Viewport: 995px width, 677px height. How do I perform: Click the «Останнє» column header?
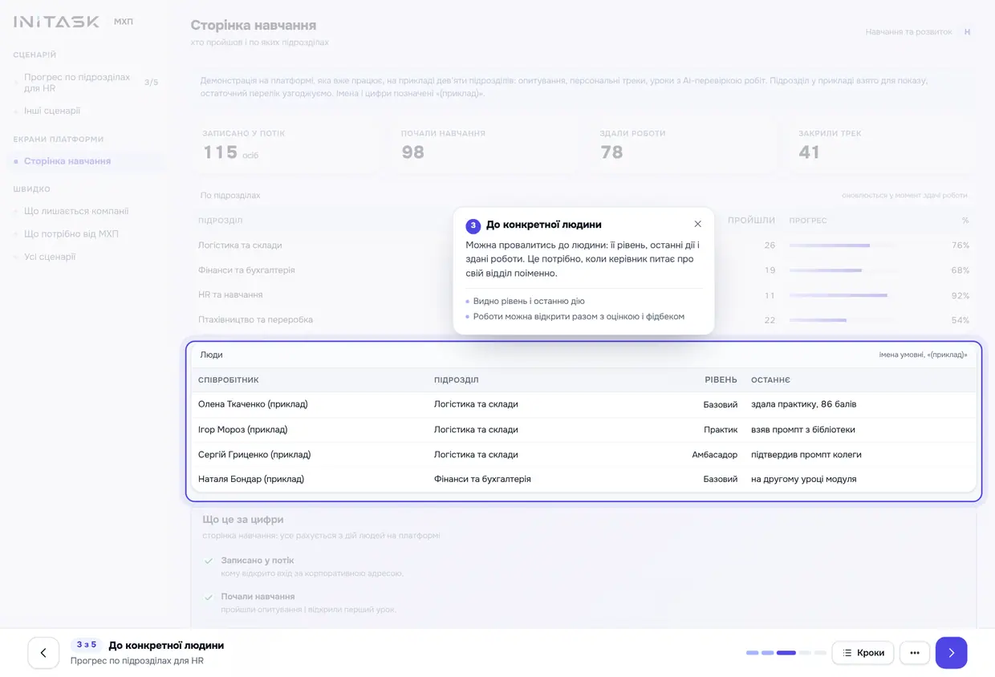click(x=770, y=380)
